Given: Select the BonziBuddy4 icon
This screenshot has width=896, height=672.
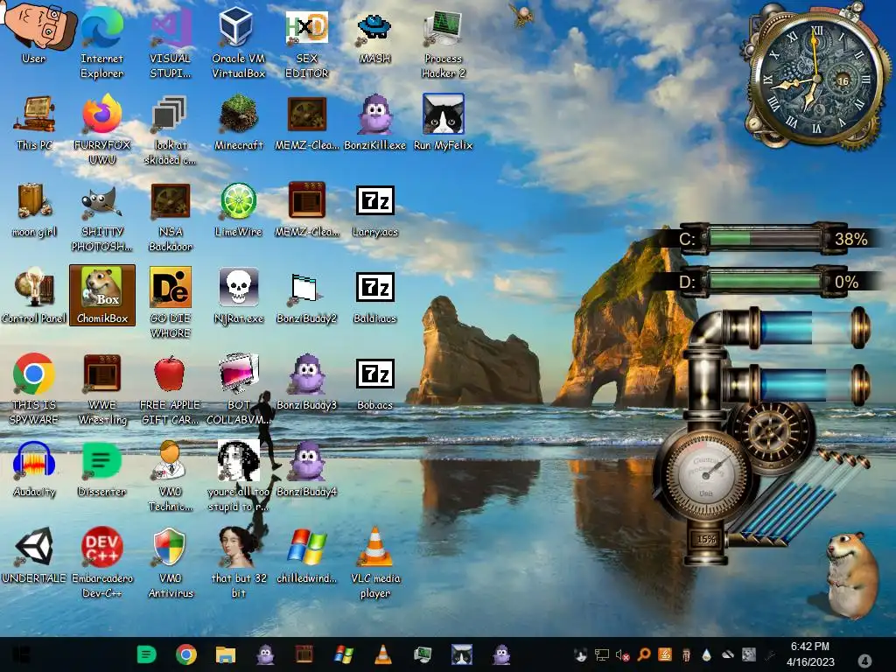Looking at the screenshot, I should pyautogui.click(x=307, y=469).
